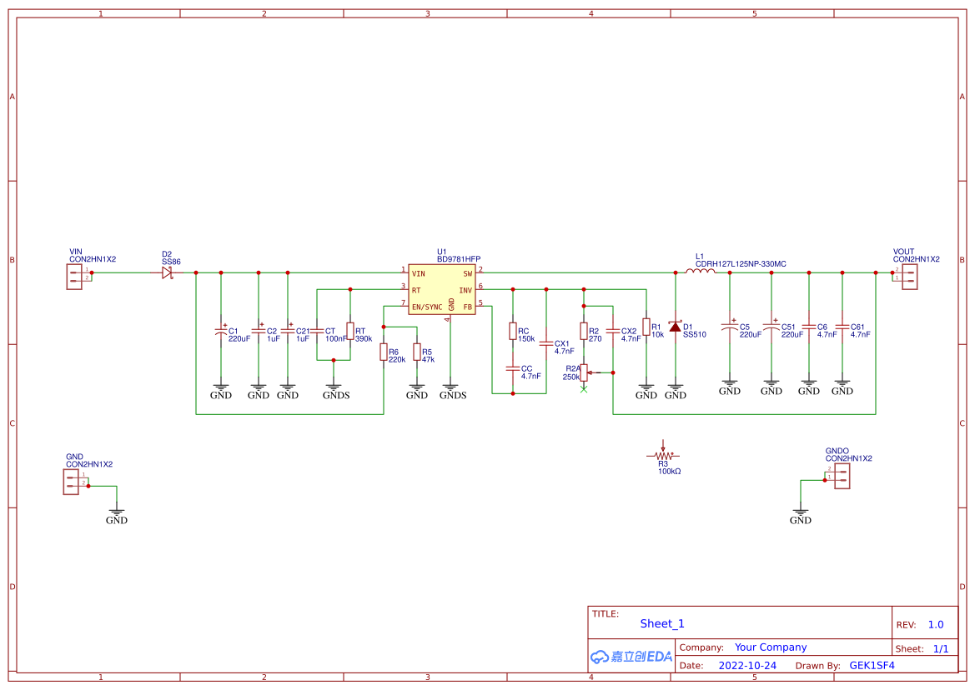The image size is (975, 690).
Task: Click the GND symbol below capacitor C5
Action: click(729, 385)
